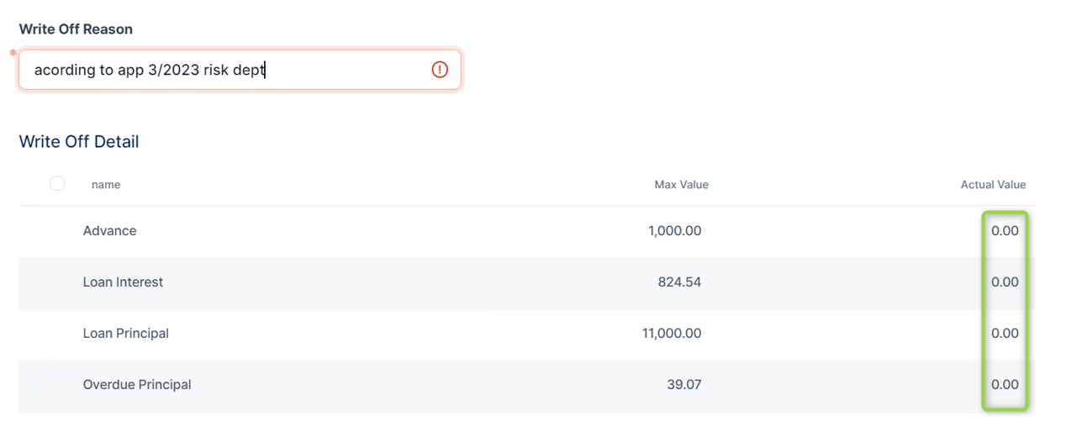This screenshot has height=437, width=1066.
Task: Click the Write Off Reason label
Action: click(x=76, y=29)
